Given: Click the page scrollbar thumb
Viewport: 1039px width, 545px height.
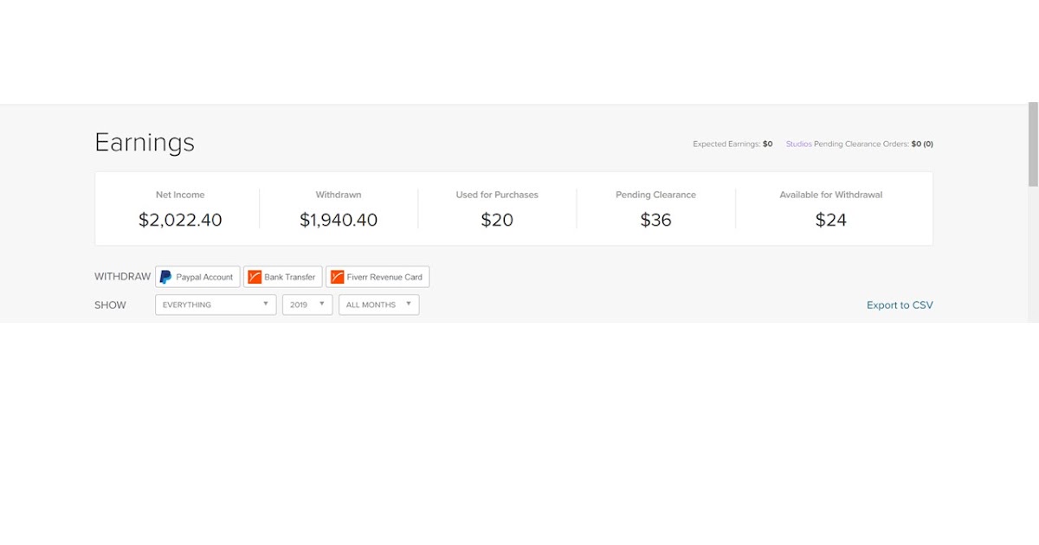Looking at the screenshot, I should 1033,144.
